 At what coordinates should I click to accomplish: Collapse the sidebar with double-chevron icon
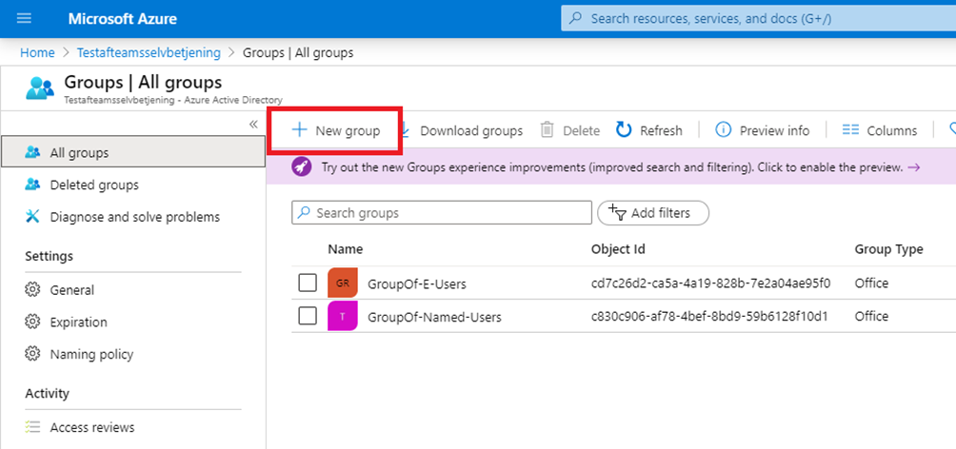point(253,125)
